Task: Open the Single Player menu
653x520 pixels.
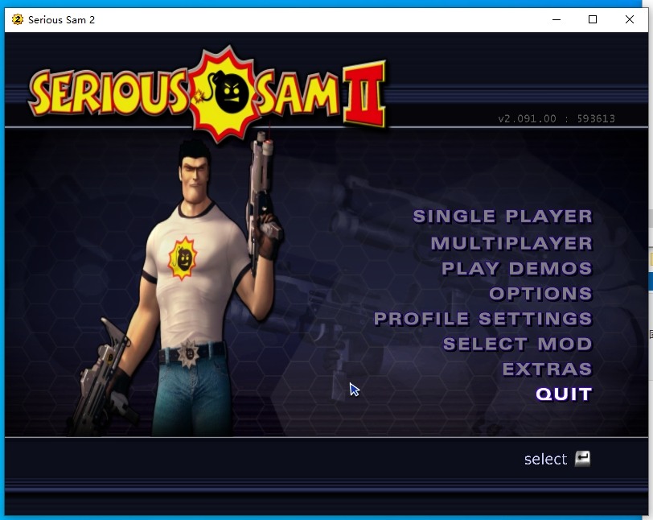Action: coord(503,217)
